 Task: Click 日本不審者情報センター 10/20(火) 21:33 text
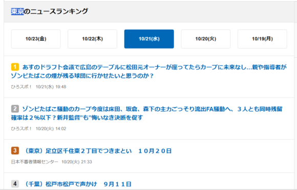52,162
